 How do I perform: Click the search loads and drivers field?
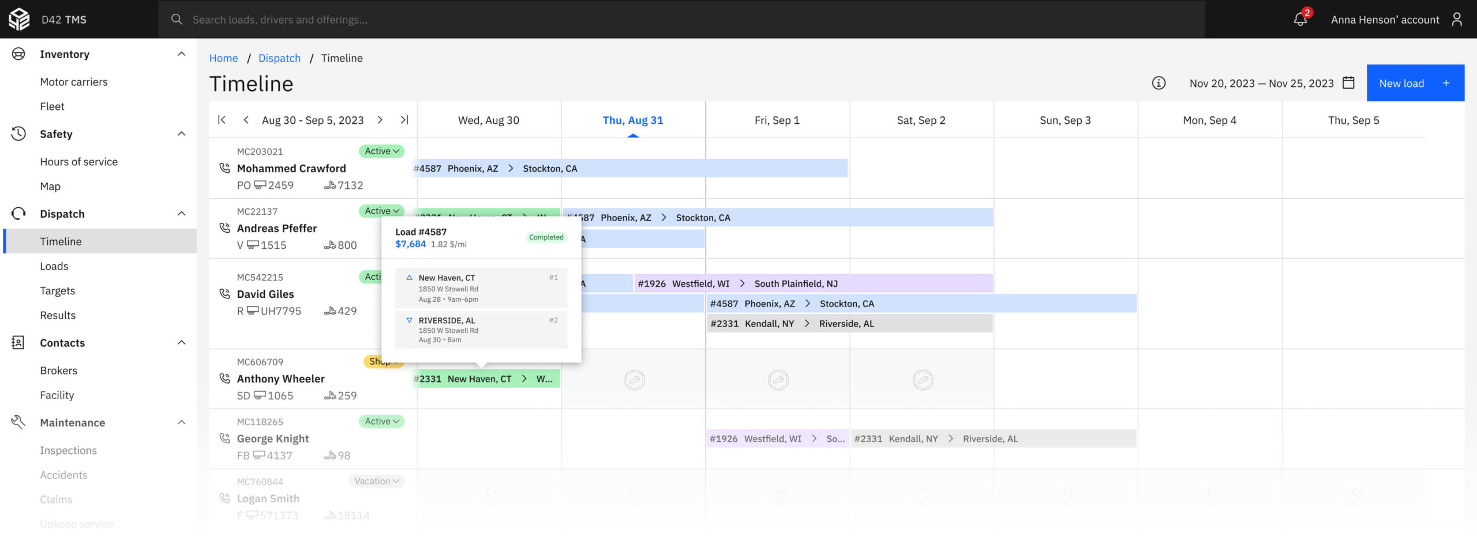tap(681, 20)
